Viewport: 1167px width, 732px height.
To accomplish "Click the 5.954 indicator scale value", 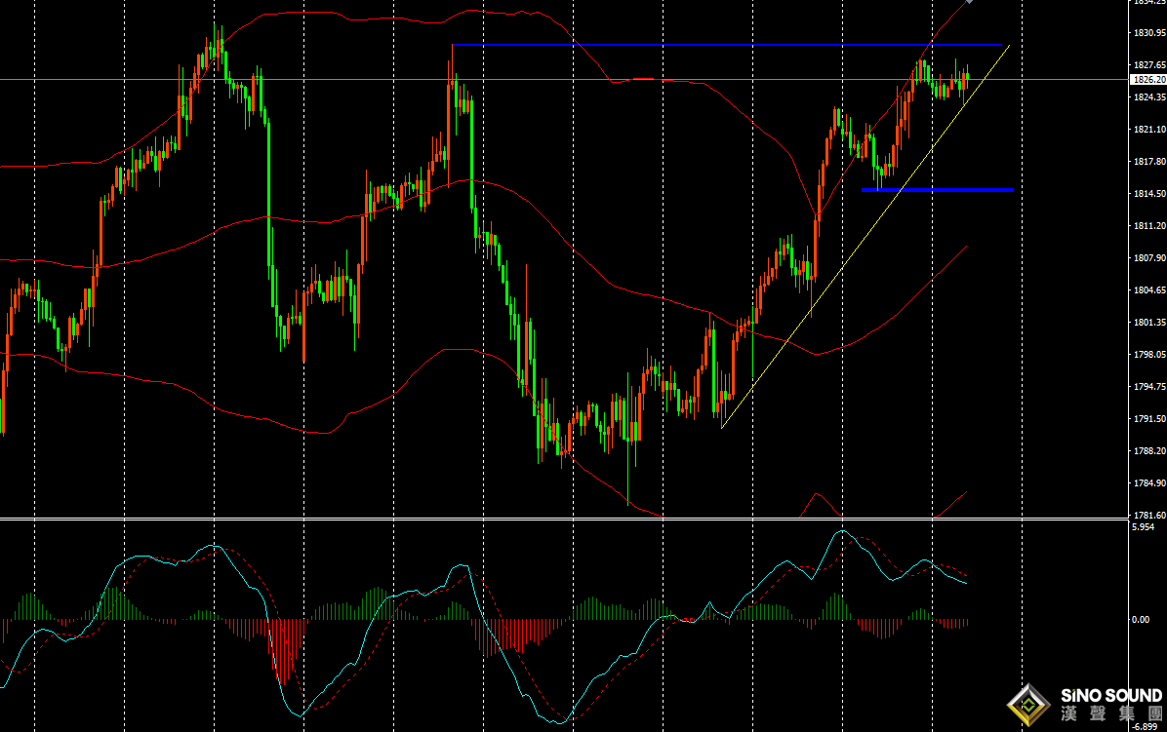I will tap(1144, 527).
